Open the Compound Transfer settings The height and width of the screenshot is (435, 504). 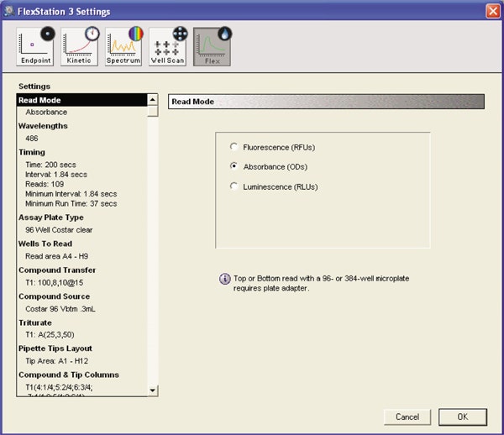57,270
